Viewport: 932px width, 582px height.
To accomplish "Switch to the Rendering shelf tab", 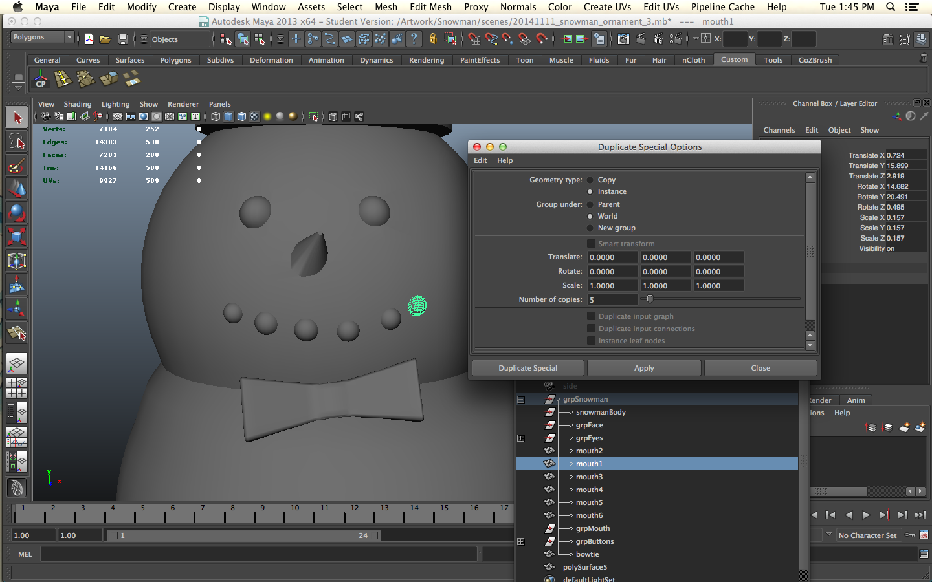I will coord(427,60).
